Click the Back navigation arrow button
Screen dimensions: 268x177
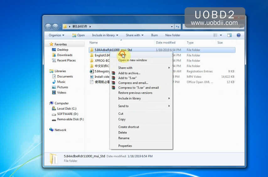pyautogui.click(x=49, y=27)
